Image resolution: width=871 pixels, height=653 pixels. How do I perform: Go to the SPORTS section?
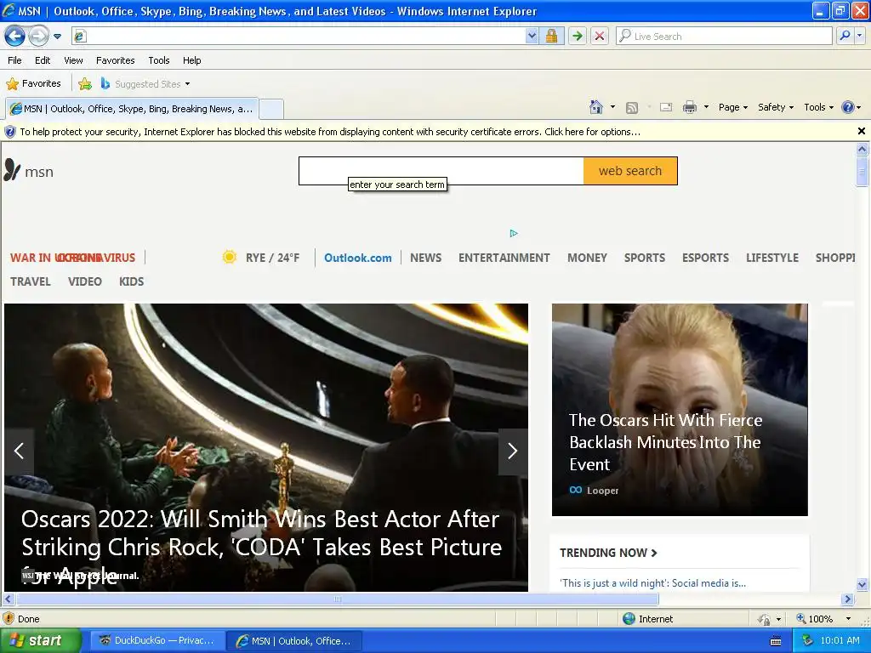645,258
